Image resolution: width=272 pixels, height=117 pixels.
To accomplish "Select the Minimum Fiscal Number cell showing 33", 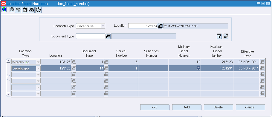I will 185,68.
